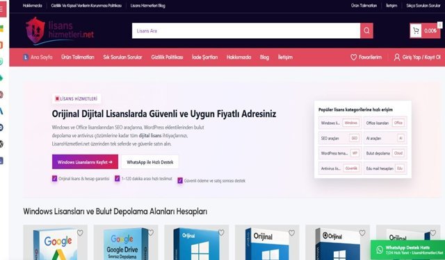
Task: Open the Windows lisansları quick category
Action: (x=340, y=123)
